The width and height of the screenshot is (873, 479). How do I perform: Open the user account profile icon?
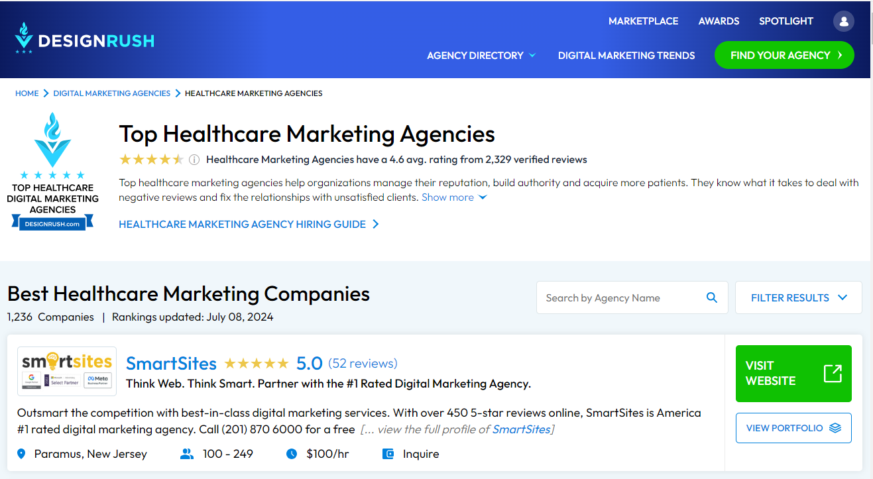point(843,21)
